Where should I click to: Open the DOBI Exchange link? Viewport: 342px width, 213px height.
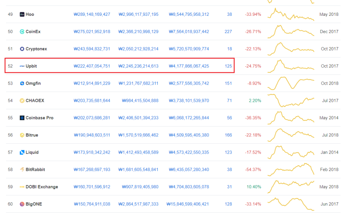42,187
